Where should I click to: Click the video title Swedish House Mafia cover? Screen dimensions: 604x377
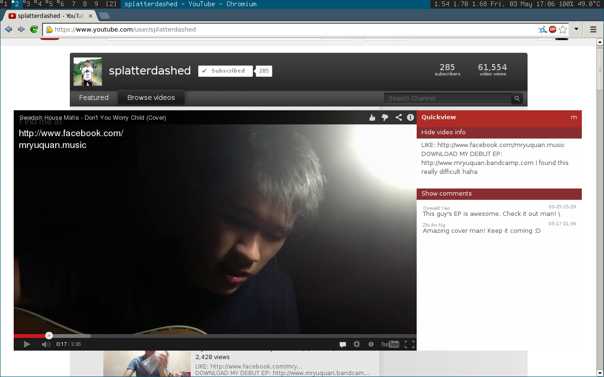(x=92, y=117)
